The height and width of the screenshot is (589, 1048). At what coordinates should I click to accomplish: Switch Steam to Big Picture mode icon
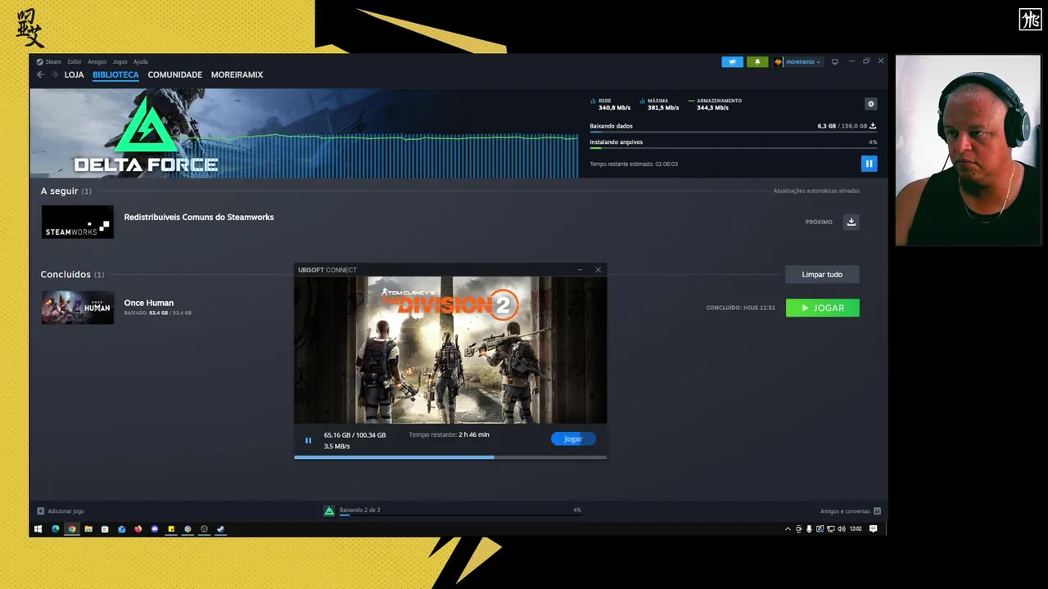[834, 61]
